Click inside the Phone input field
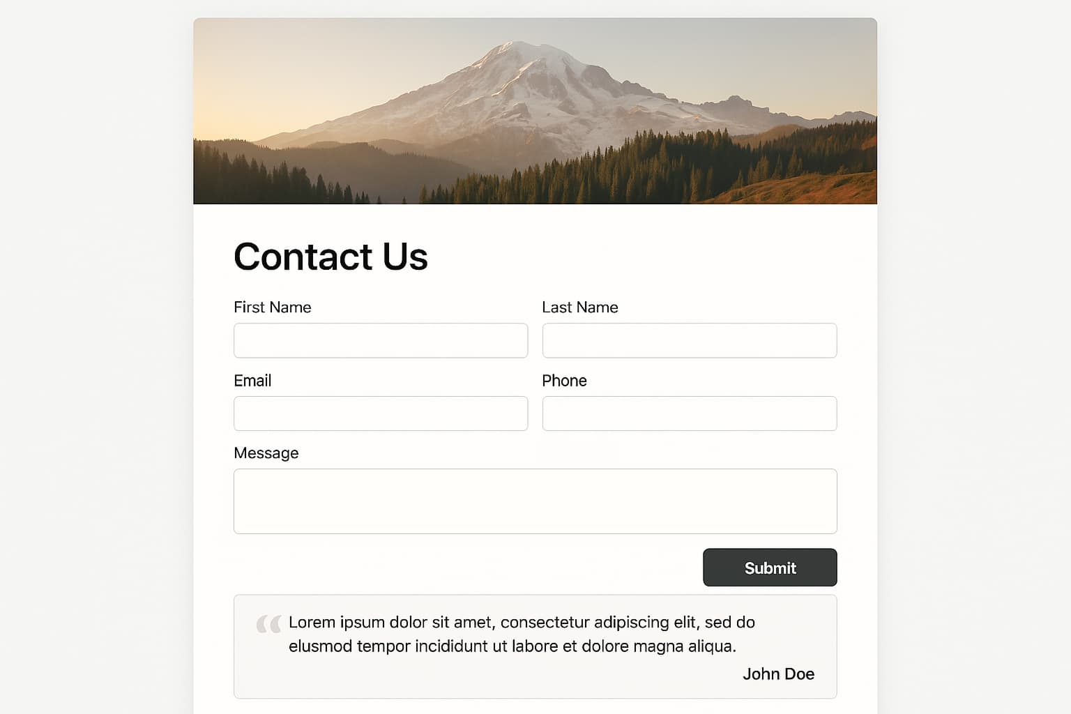Screen dimensions: 1071x714 [x=689, y=413]
